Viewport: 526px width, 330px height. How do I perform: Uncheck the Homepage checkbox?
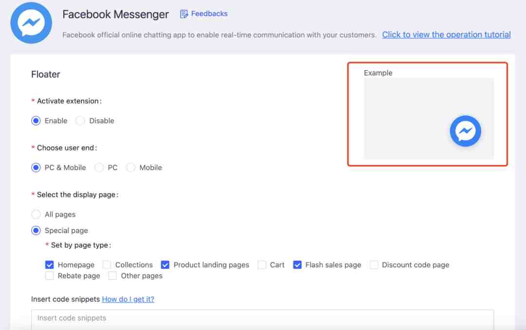click(49, 265)
